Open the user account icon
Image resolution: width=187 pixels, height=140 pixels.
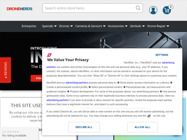click(153, 10)
